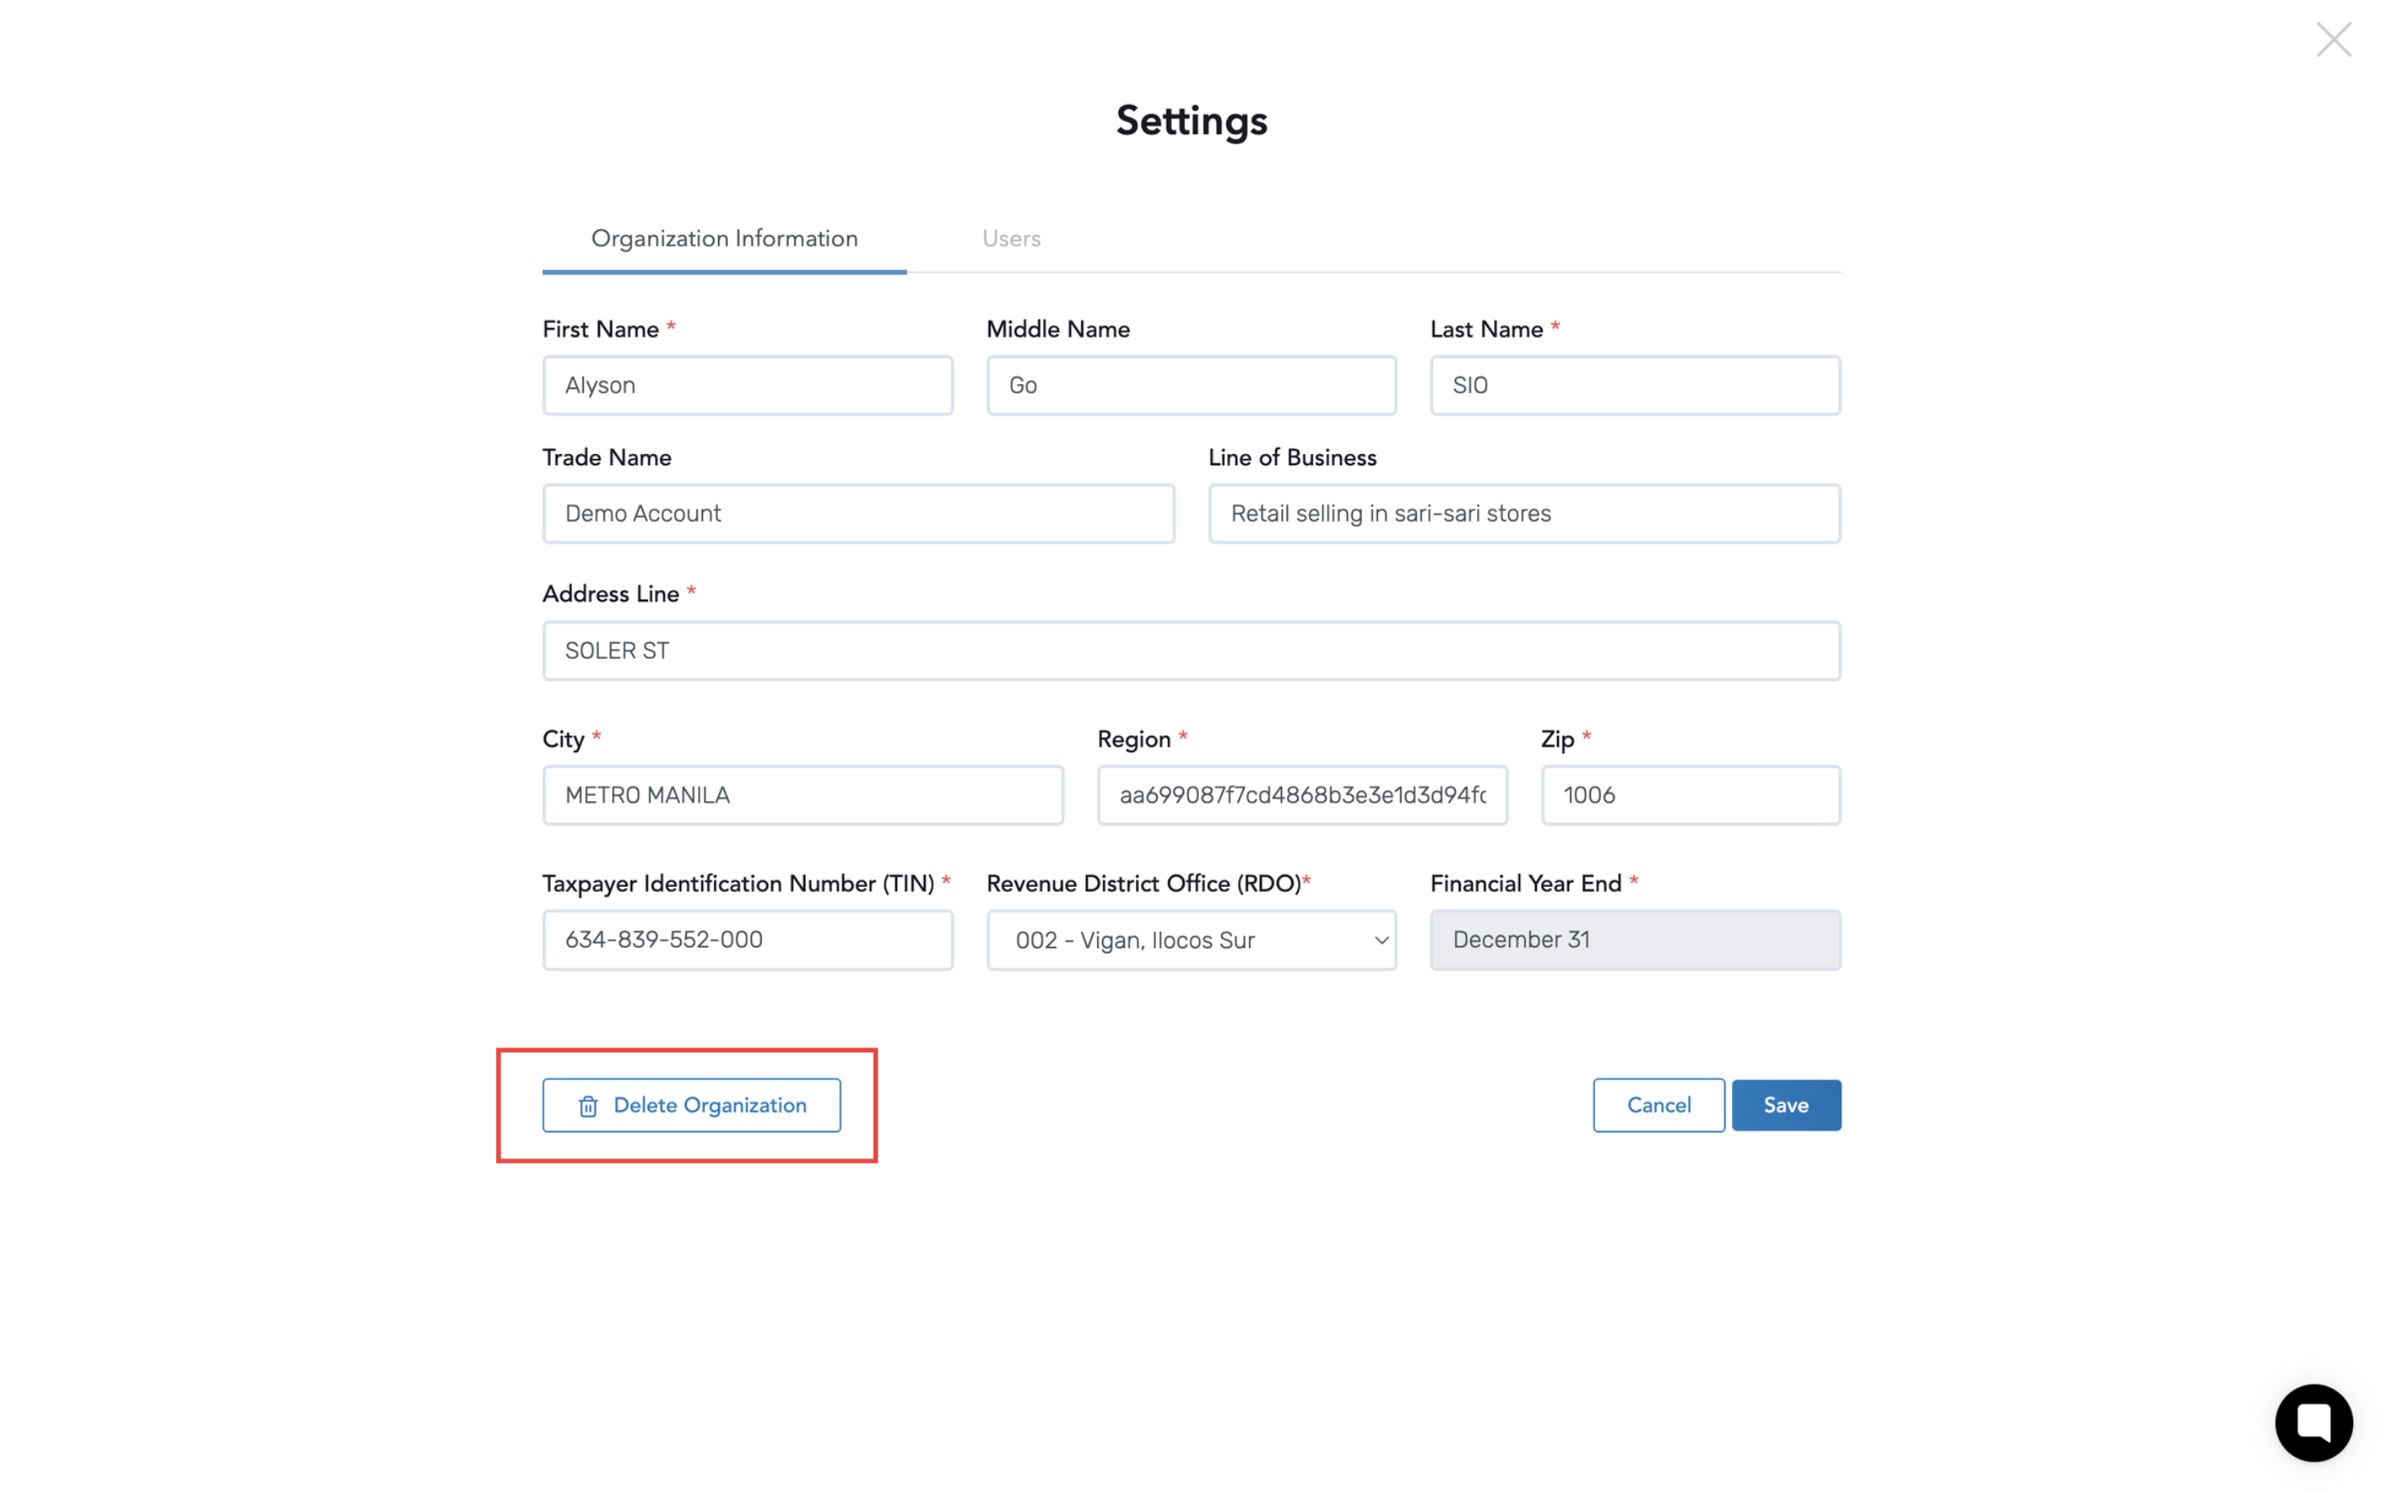The height and width of the screenshot is (1493, 2386).
Task: Focus the First Name field
Action: click(x=747, y=385)
